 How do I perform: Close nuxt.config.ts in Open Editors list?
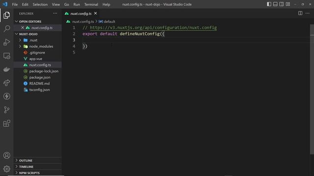[x=23, y=27]
